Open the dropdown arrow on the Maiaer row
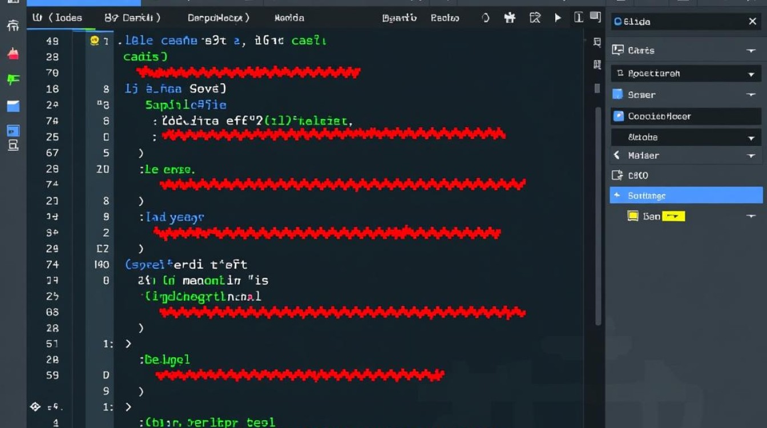This screenshot has width=767, height=428. [x=751, y=156]
